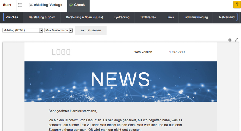Print the email preview via printer icon
The width and height of the screenshot is (241, 131).
pyautogui.click(x=230, y=40)
